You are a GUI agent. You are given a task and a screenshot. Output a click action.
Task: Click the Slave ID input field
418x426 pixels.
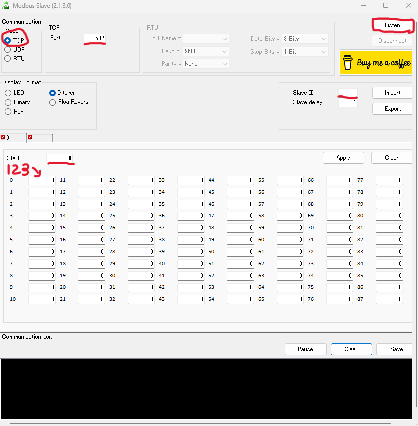pyautogui.click(x=348, y=93)
